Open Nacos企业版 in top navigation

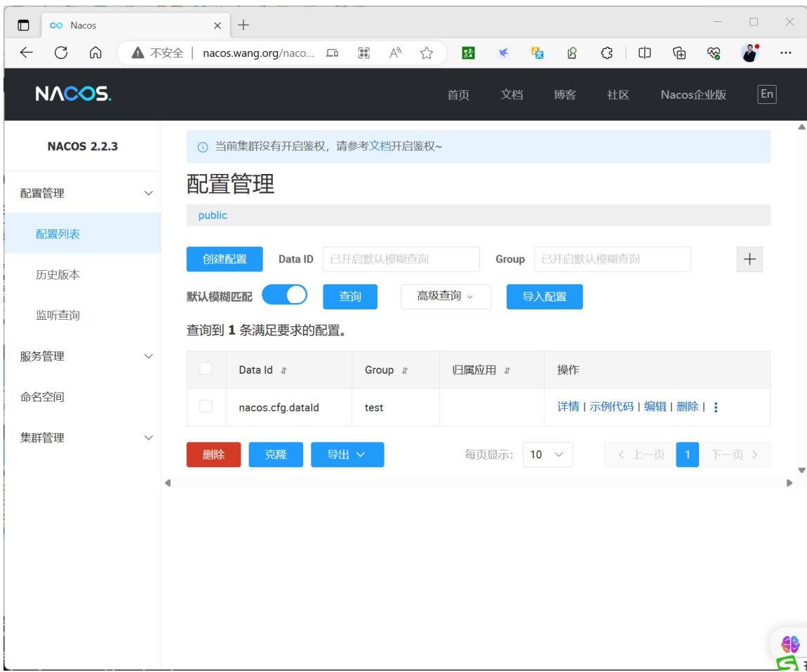(693, 95)
